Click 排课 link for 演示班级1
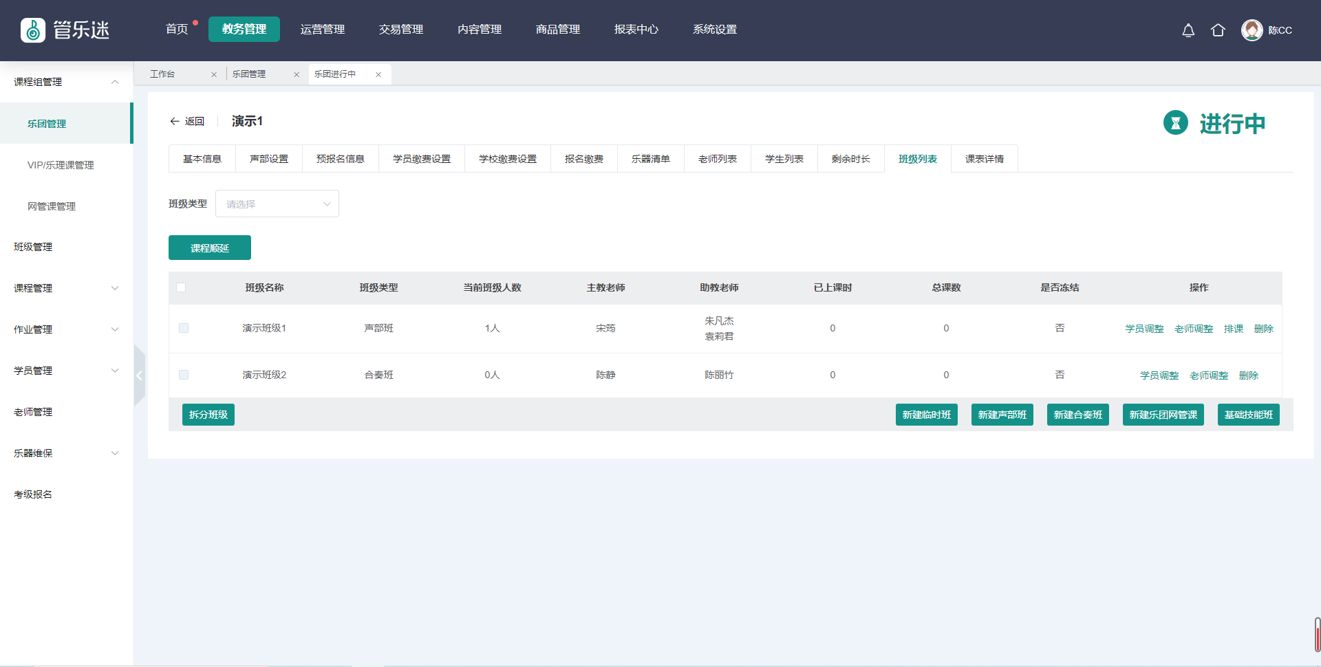1321x667 pixels. pos(1233,329)
